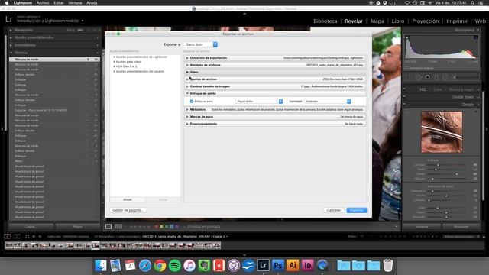Select the radial filter tool under histogram
489x275 pixels.
click(x=445, y=77)
